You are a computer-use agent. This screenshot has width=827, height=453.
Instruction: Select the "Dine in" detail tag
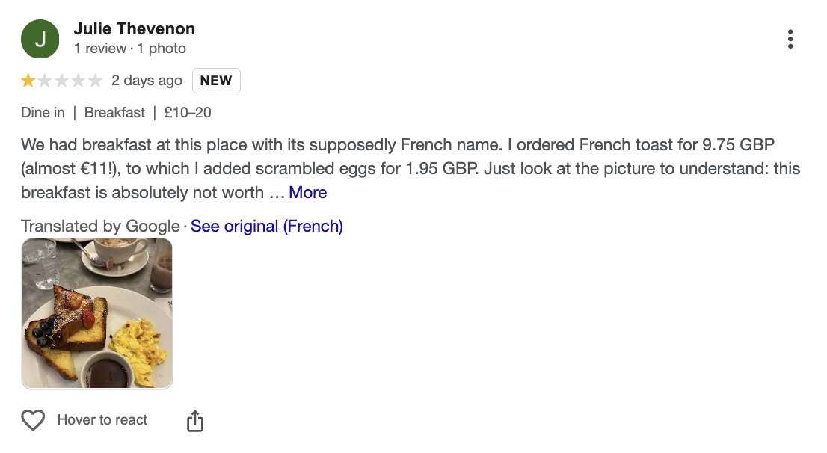[43, 113]
